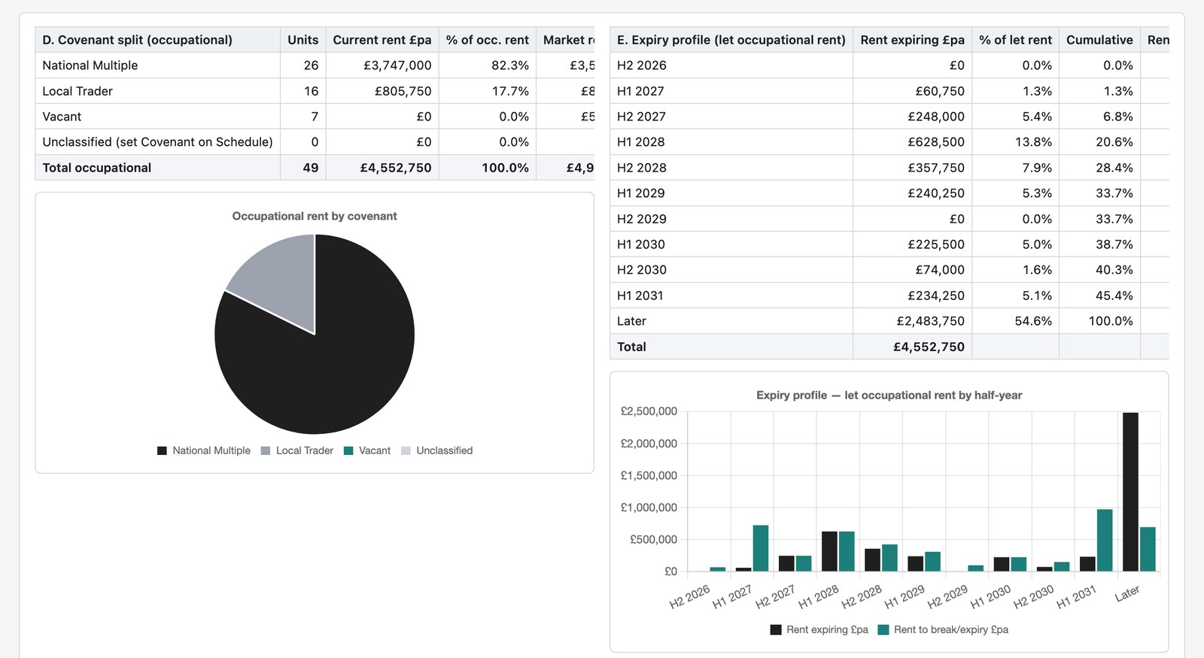Click the 'Cumulative' column header

[x=1099, y=40]
